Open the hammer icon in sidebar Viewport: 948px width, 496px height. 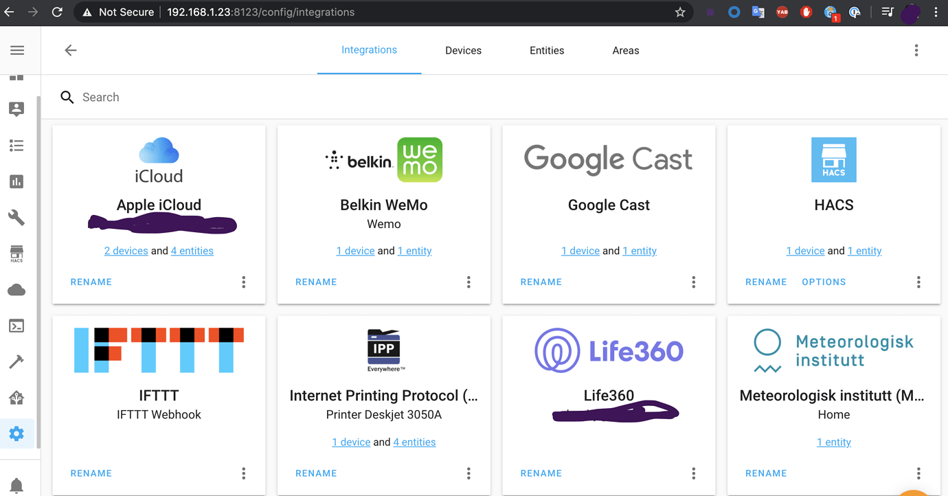[16, 362]
